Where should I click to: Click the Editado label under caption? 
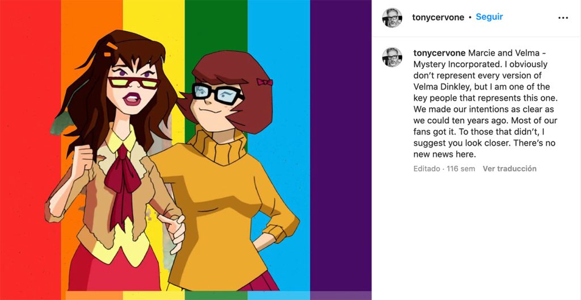click(x=427, y=169)
